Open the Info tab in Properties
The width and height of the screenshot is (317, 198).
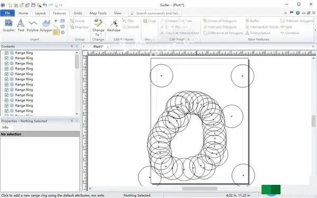pyautogui.click(x=5, y=127)
